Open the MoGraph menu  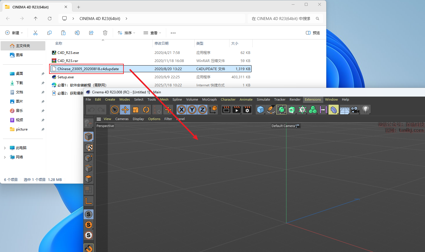[x=209, y=99]
